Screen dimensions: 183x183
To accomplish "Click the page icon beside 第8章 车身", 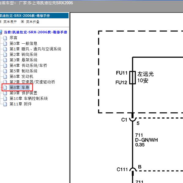I will coord(5,87).
